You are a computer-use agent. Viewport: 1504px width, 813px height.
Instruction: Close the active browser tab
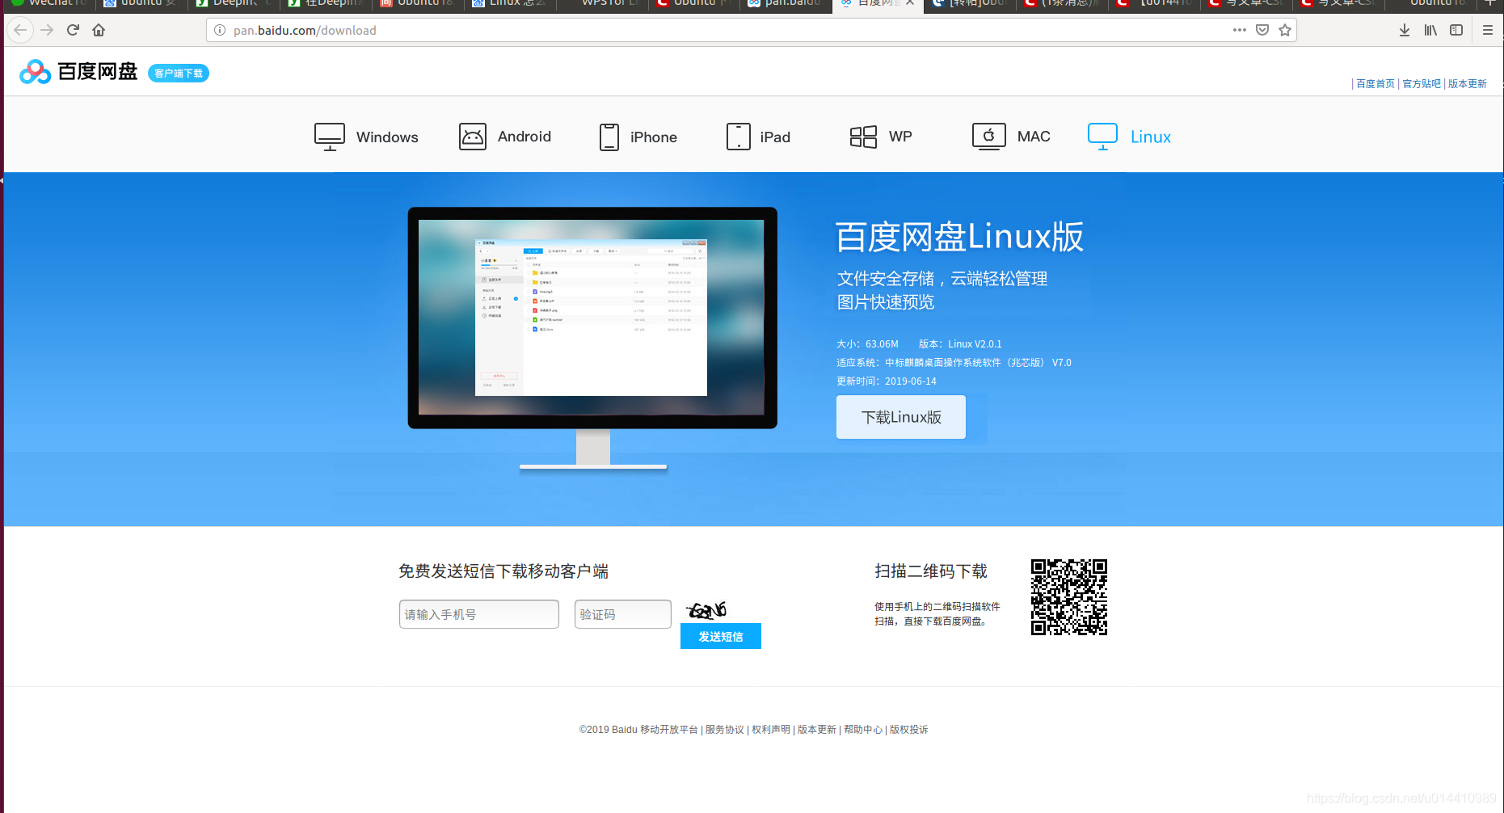click(x=910, y=3)
